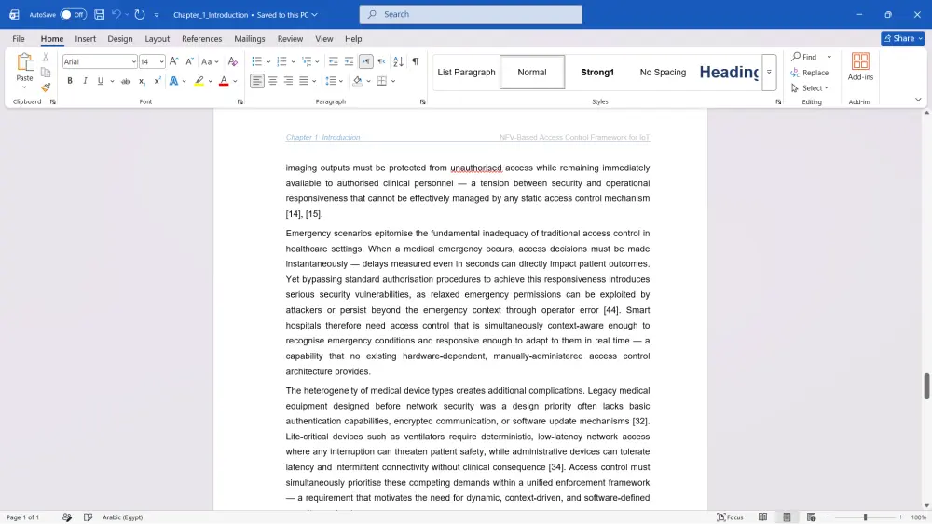Show or hide paragraph marks
Viewport: 932px width, 524px height.
click(416, 61)
